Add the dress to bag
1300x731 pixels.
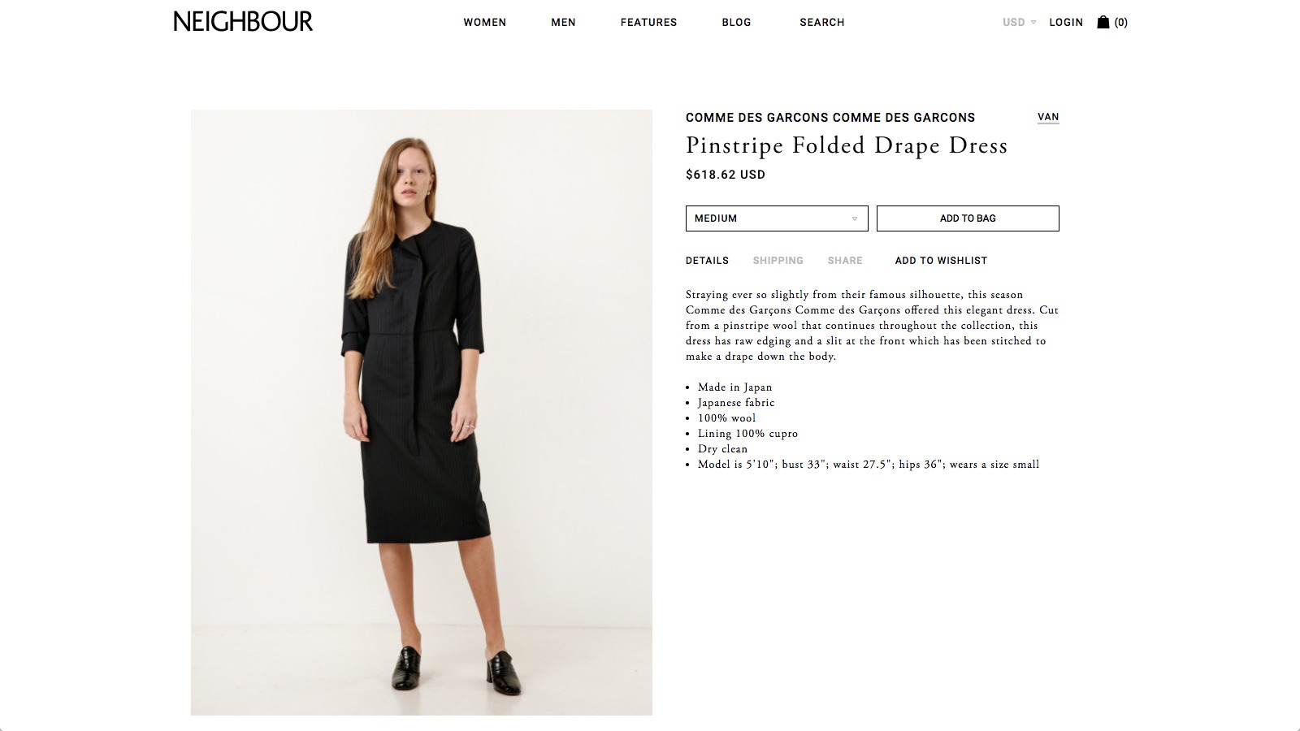pyautogui.click(x=968, y=218)
